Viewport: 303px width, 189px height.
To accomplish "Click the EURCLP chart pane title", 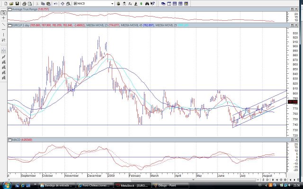I will click(x=28, y=25).
